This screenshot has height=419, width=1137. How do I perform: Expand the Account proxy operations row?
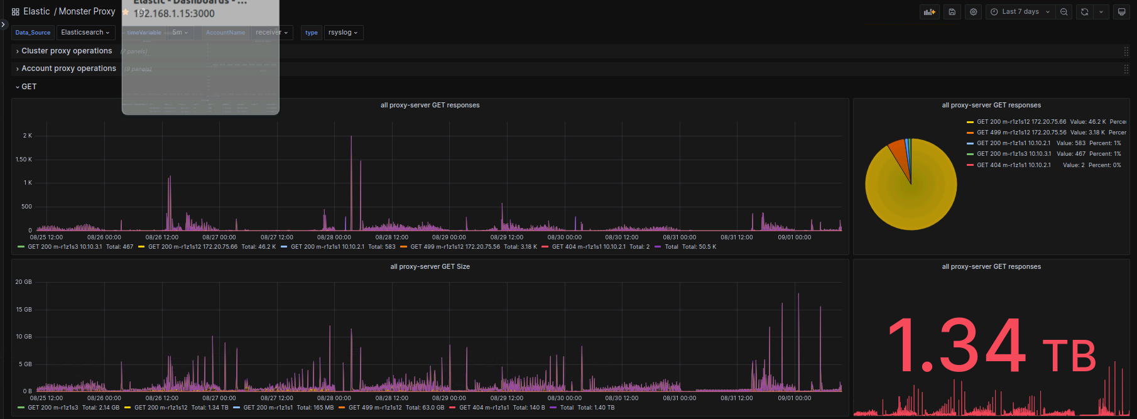click(68, 68)
